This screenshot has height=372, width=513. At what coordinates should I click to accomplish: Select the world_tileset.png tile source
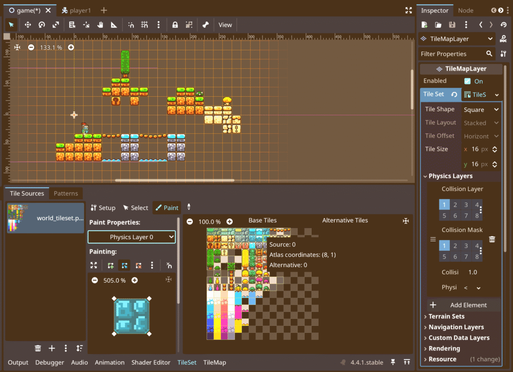tap(46, 218)
